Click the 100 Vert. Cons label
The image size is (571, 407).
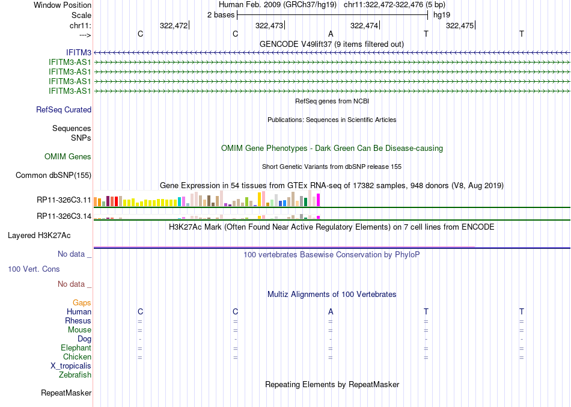click(x=34, y=269)
